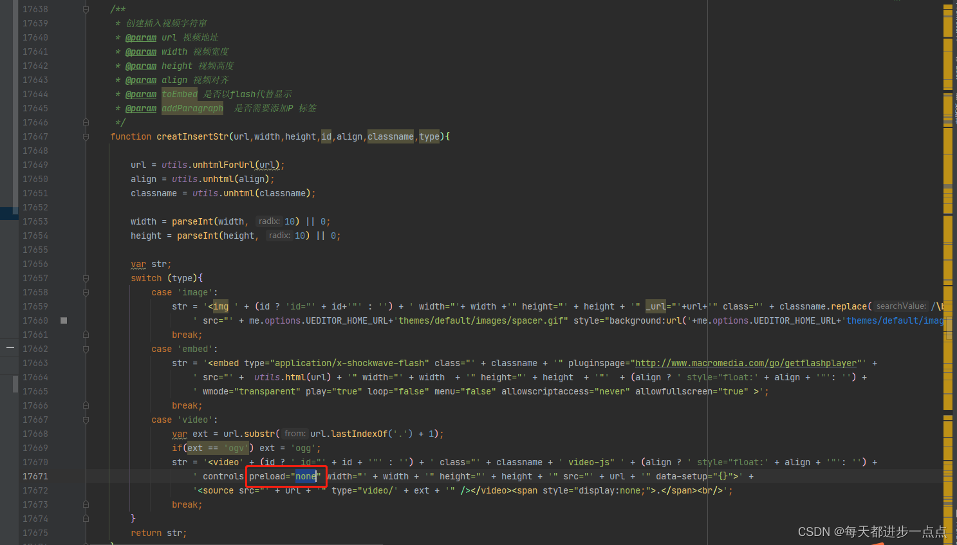
Task: Click the wmode="transparent" text
Action: point(252,391)
